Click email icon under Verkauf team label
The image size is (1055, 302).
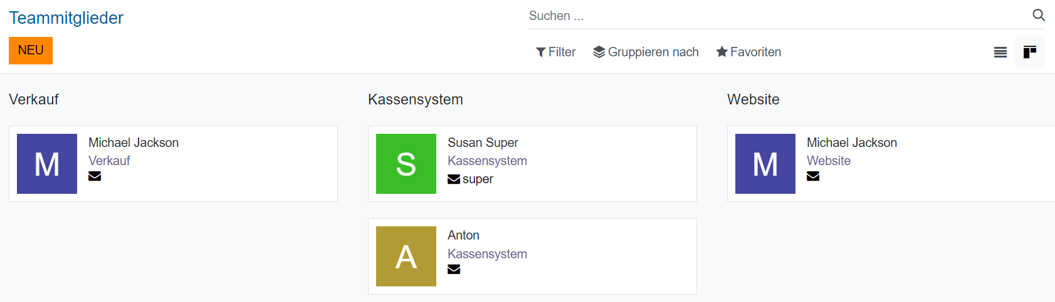[95, 176]
